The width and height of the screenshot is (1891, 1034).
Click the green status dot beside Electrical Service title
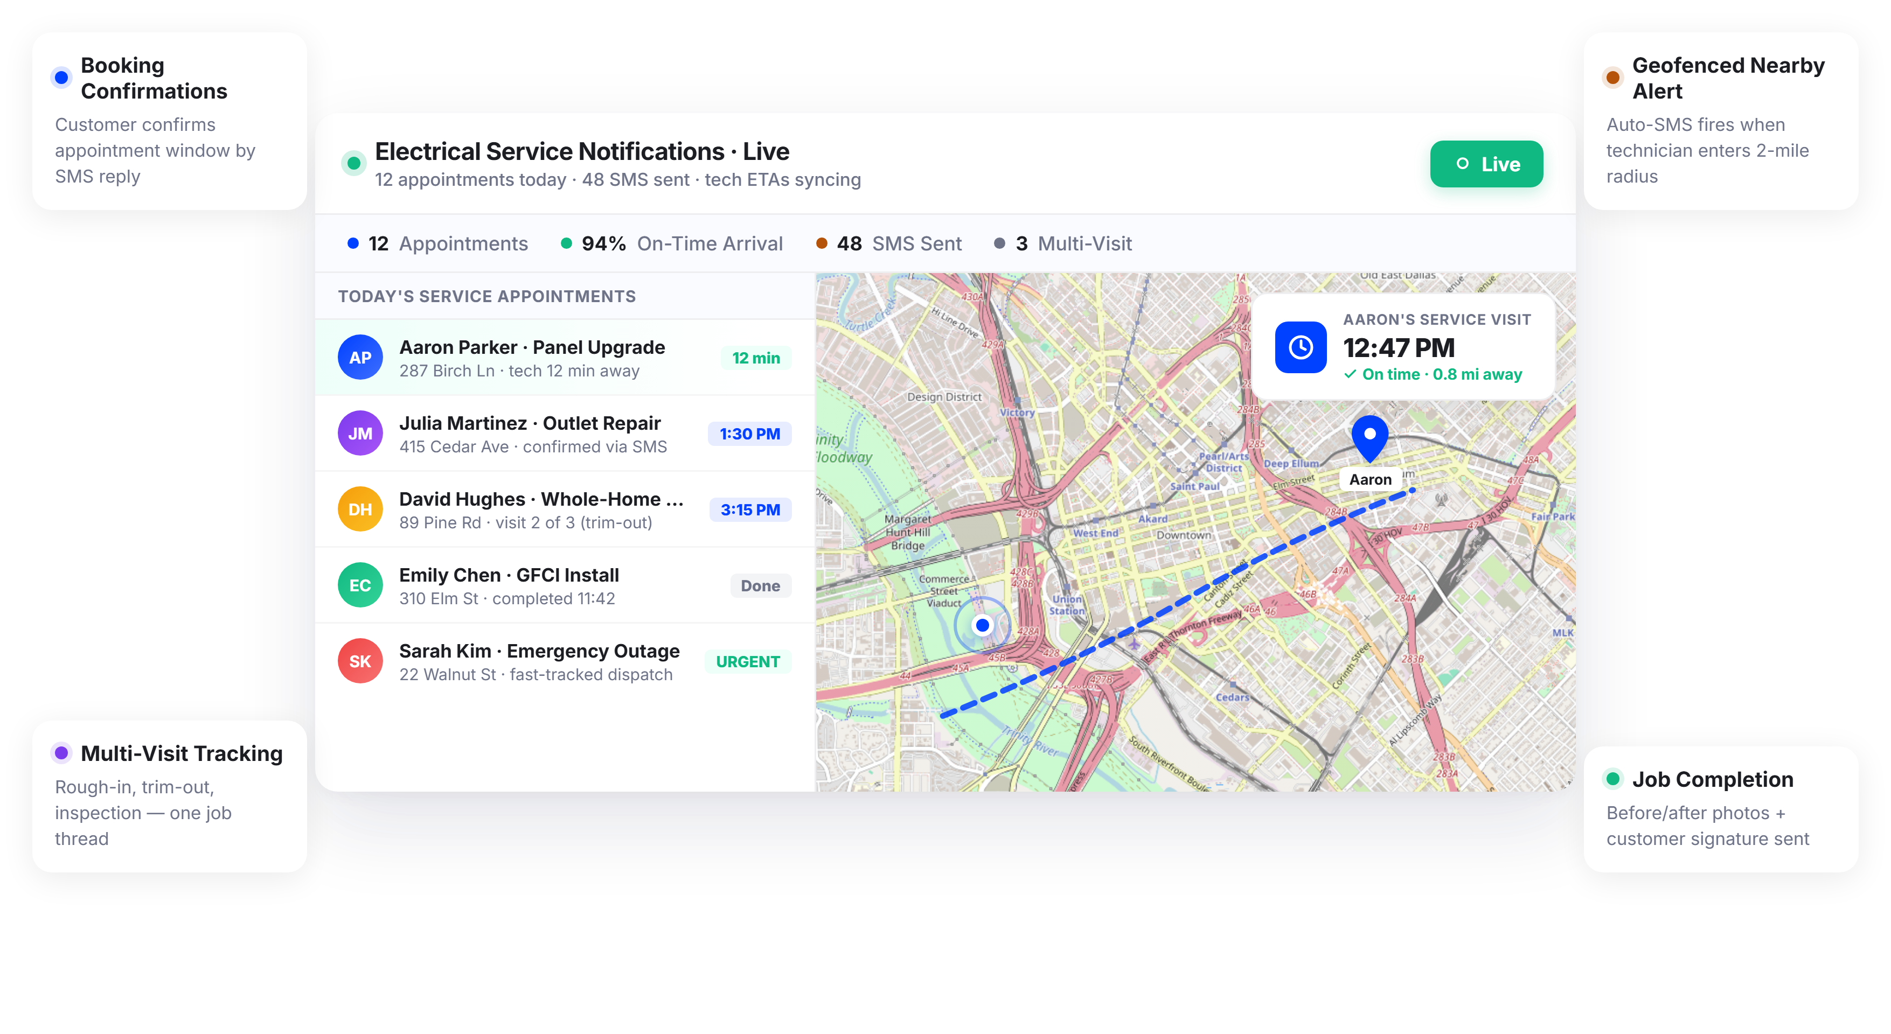point(354,163)
